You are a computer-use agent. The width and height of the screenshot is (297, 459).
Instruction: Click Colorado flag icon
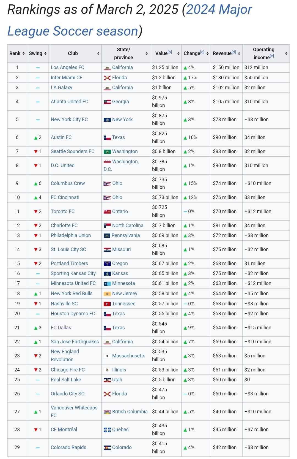(x=107, y=448)
